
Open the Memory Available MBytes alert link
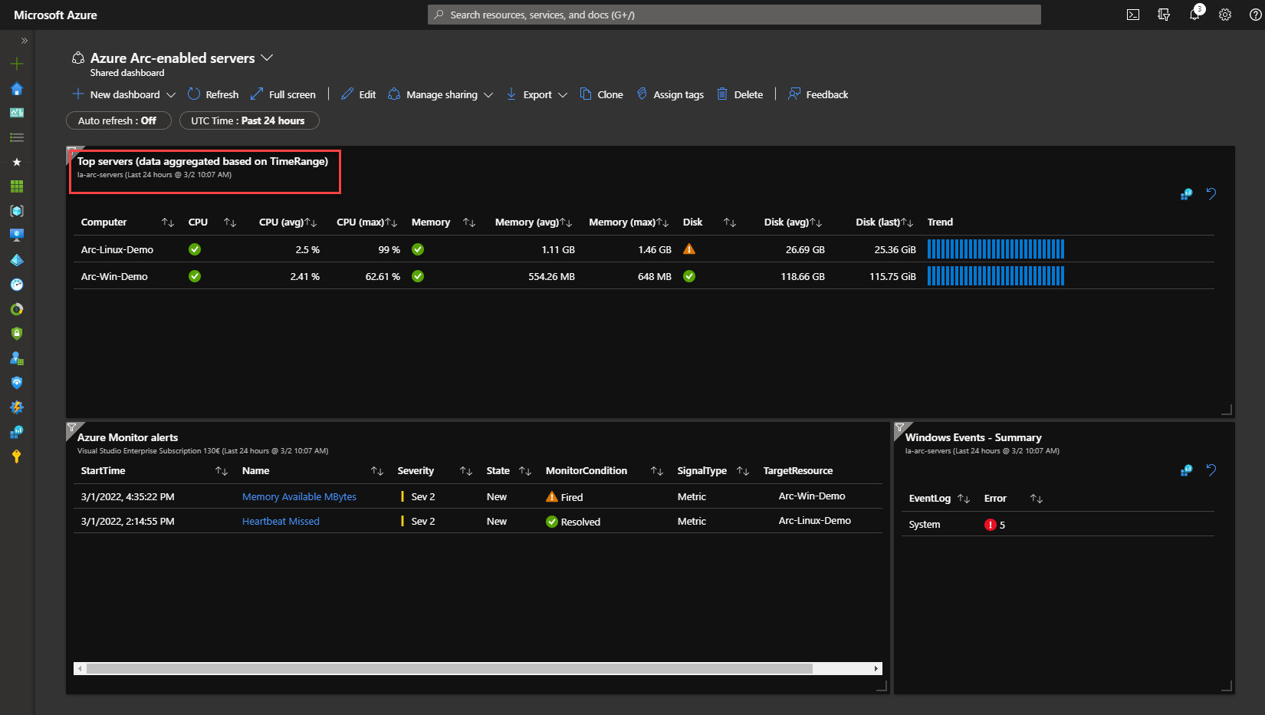(299, 497)
